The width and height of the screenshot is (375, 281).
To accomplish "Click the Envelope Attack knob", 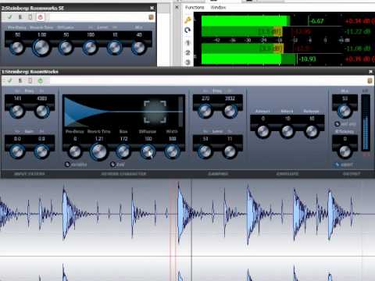I will pyautogui.click(x=287, y=131).
